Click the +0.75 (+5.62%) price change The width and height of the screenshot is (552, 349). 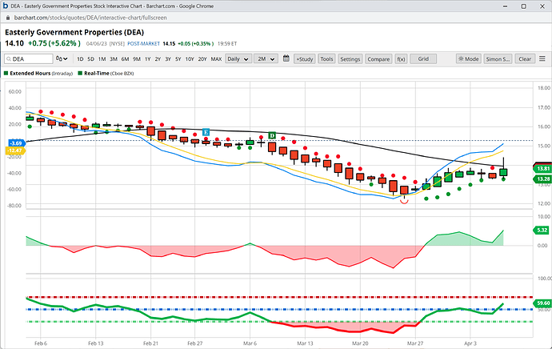click(54, 43)
